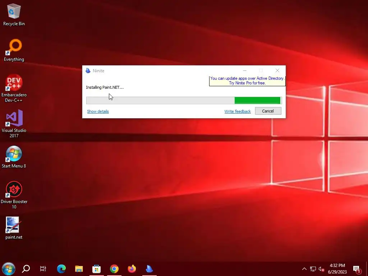Open the clock showing 4:32 PM
This screenshot has height=276, width=368.
tap(337, 269)
